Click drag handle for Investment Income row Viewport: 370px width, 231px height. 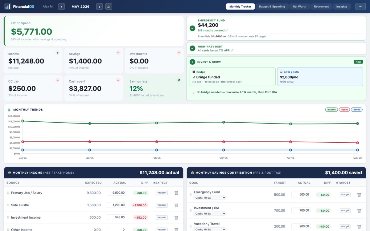(8, 217)
